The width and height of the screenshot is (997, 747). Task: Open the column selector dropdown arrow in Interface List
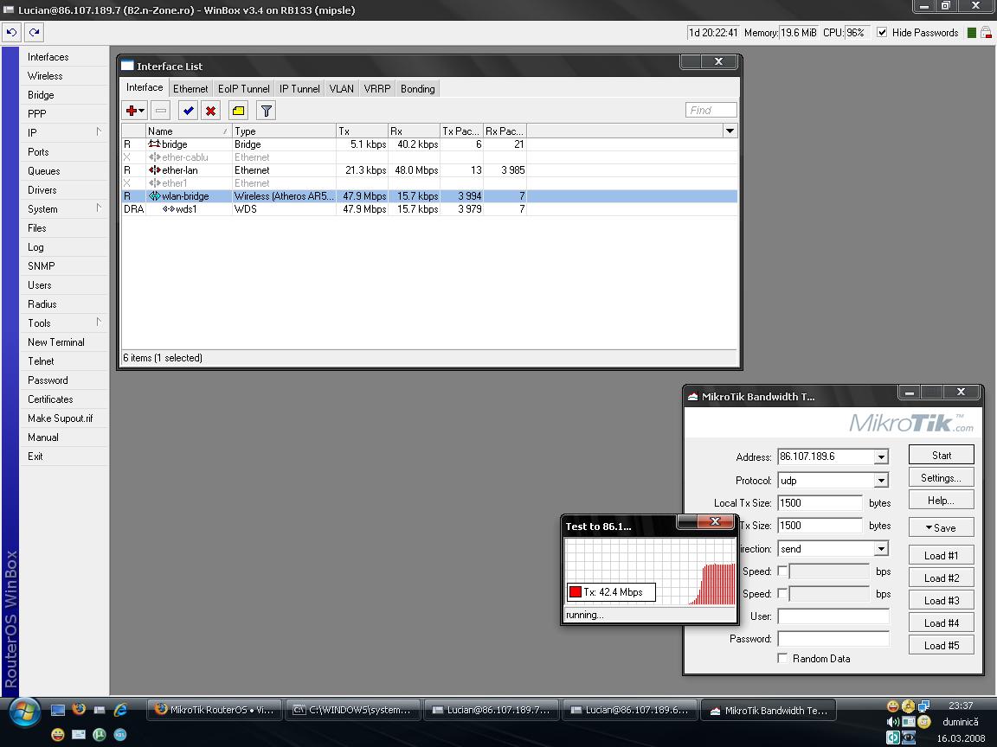[730, 131]
